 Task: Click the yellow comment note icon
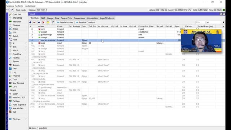pyautogui.click(x=48, y=22)
